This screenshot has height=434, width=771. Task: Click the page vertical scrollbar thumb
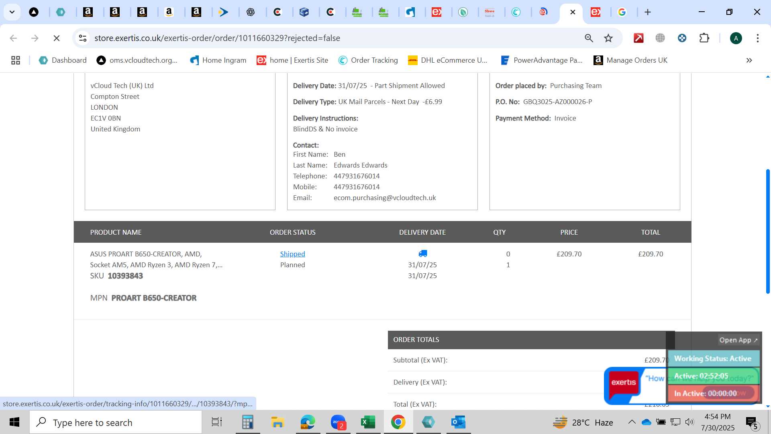[768, 231]
